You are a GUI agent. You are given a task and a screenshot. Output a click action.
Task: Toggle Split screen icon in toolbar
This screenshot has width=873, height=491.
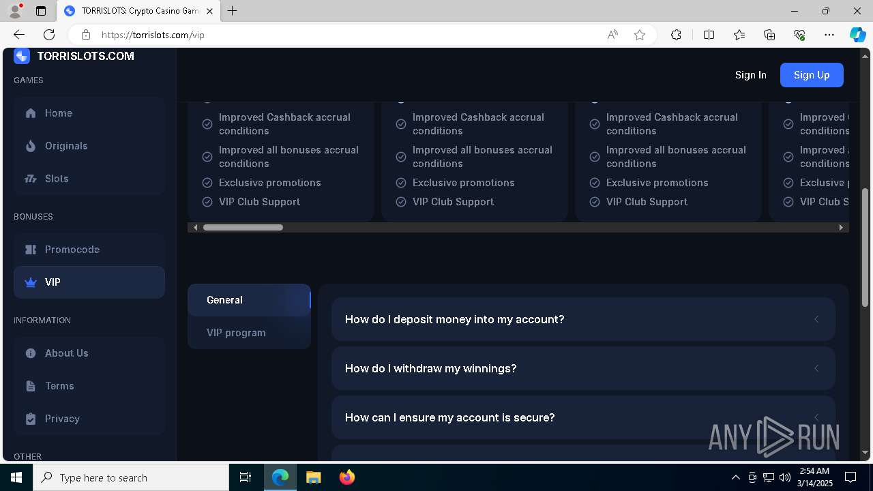click(x=709, y=35)
